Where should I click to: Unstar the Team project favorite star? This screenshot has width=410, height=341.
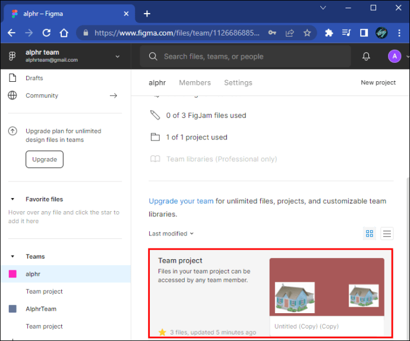coord(162,332)
